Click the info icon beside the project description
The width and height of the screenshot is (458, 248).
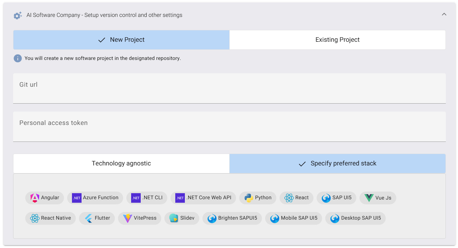coord(18,58)
